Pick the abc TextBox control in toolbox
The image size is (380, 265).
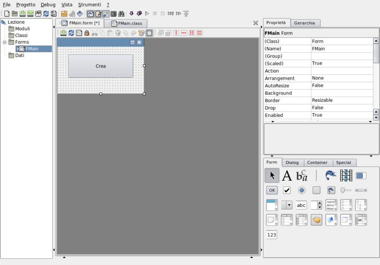point(302,205)
